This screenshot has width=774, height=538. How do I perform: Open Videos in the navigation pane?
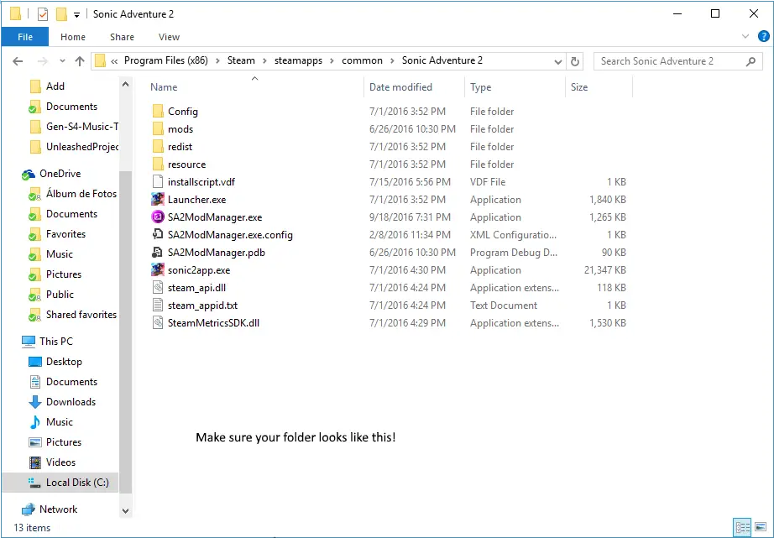click(60, 462)
